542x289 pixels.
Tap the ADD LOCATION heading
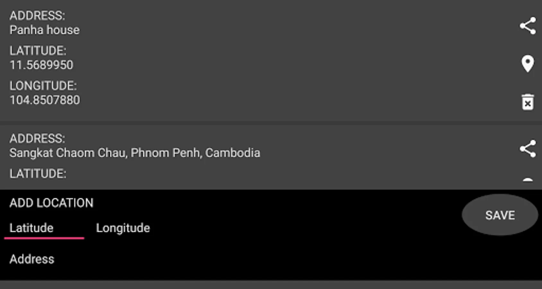coord(51,203)
